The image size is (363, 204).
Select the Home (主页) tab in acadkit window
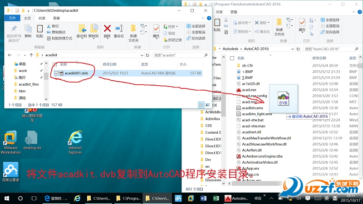tap(27, 18)
